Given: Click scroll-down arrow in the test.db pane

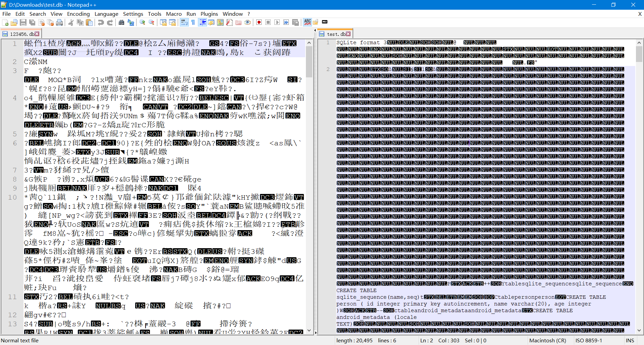Looking at the screenshot, I should click(639, 330).
